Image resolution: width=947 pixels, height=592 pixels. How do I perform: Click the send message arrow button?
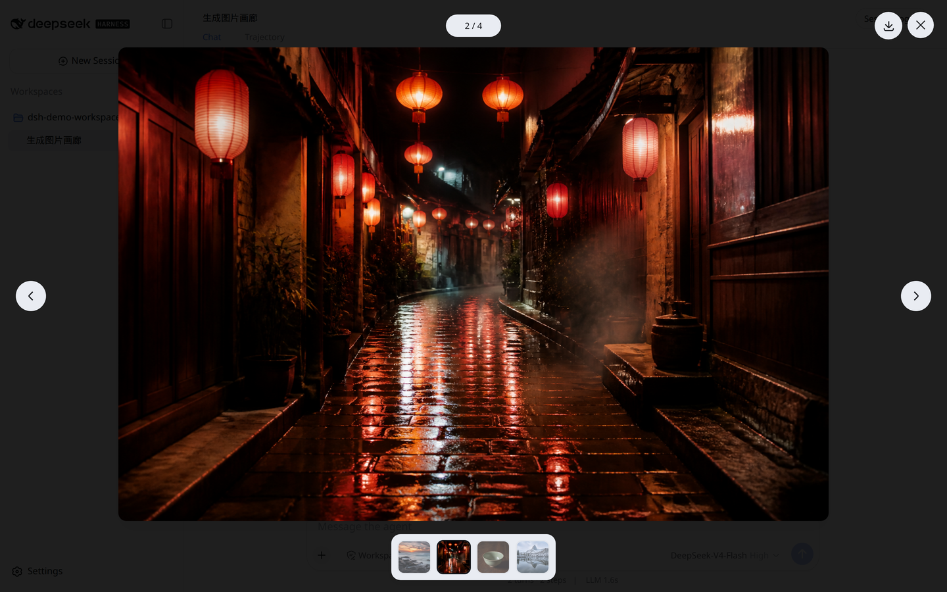[802, 554]
